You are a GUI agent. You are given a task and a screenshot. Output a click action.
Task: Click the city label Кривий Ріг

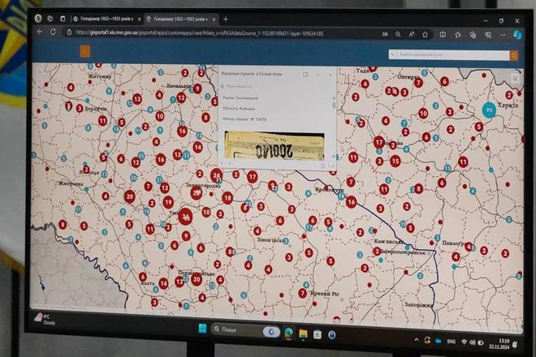pos(325,294)
